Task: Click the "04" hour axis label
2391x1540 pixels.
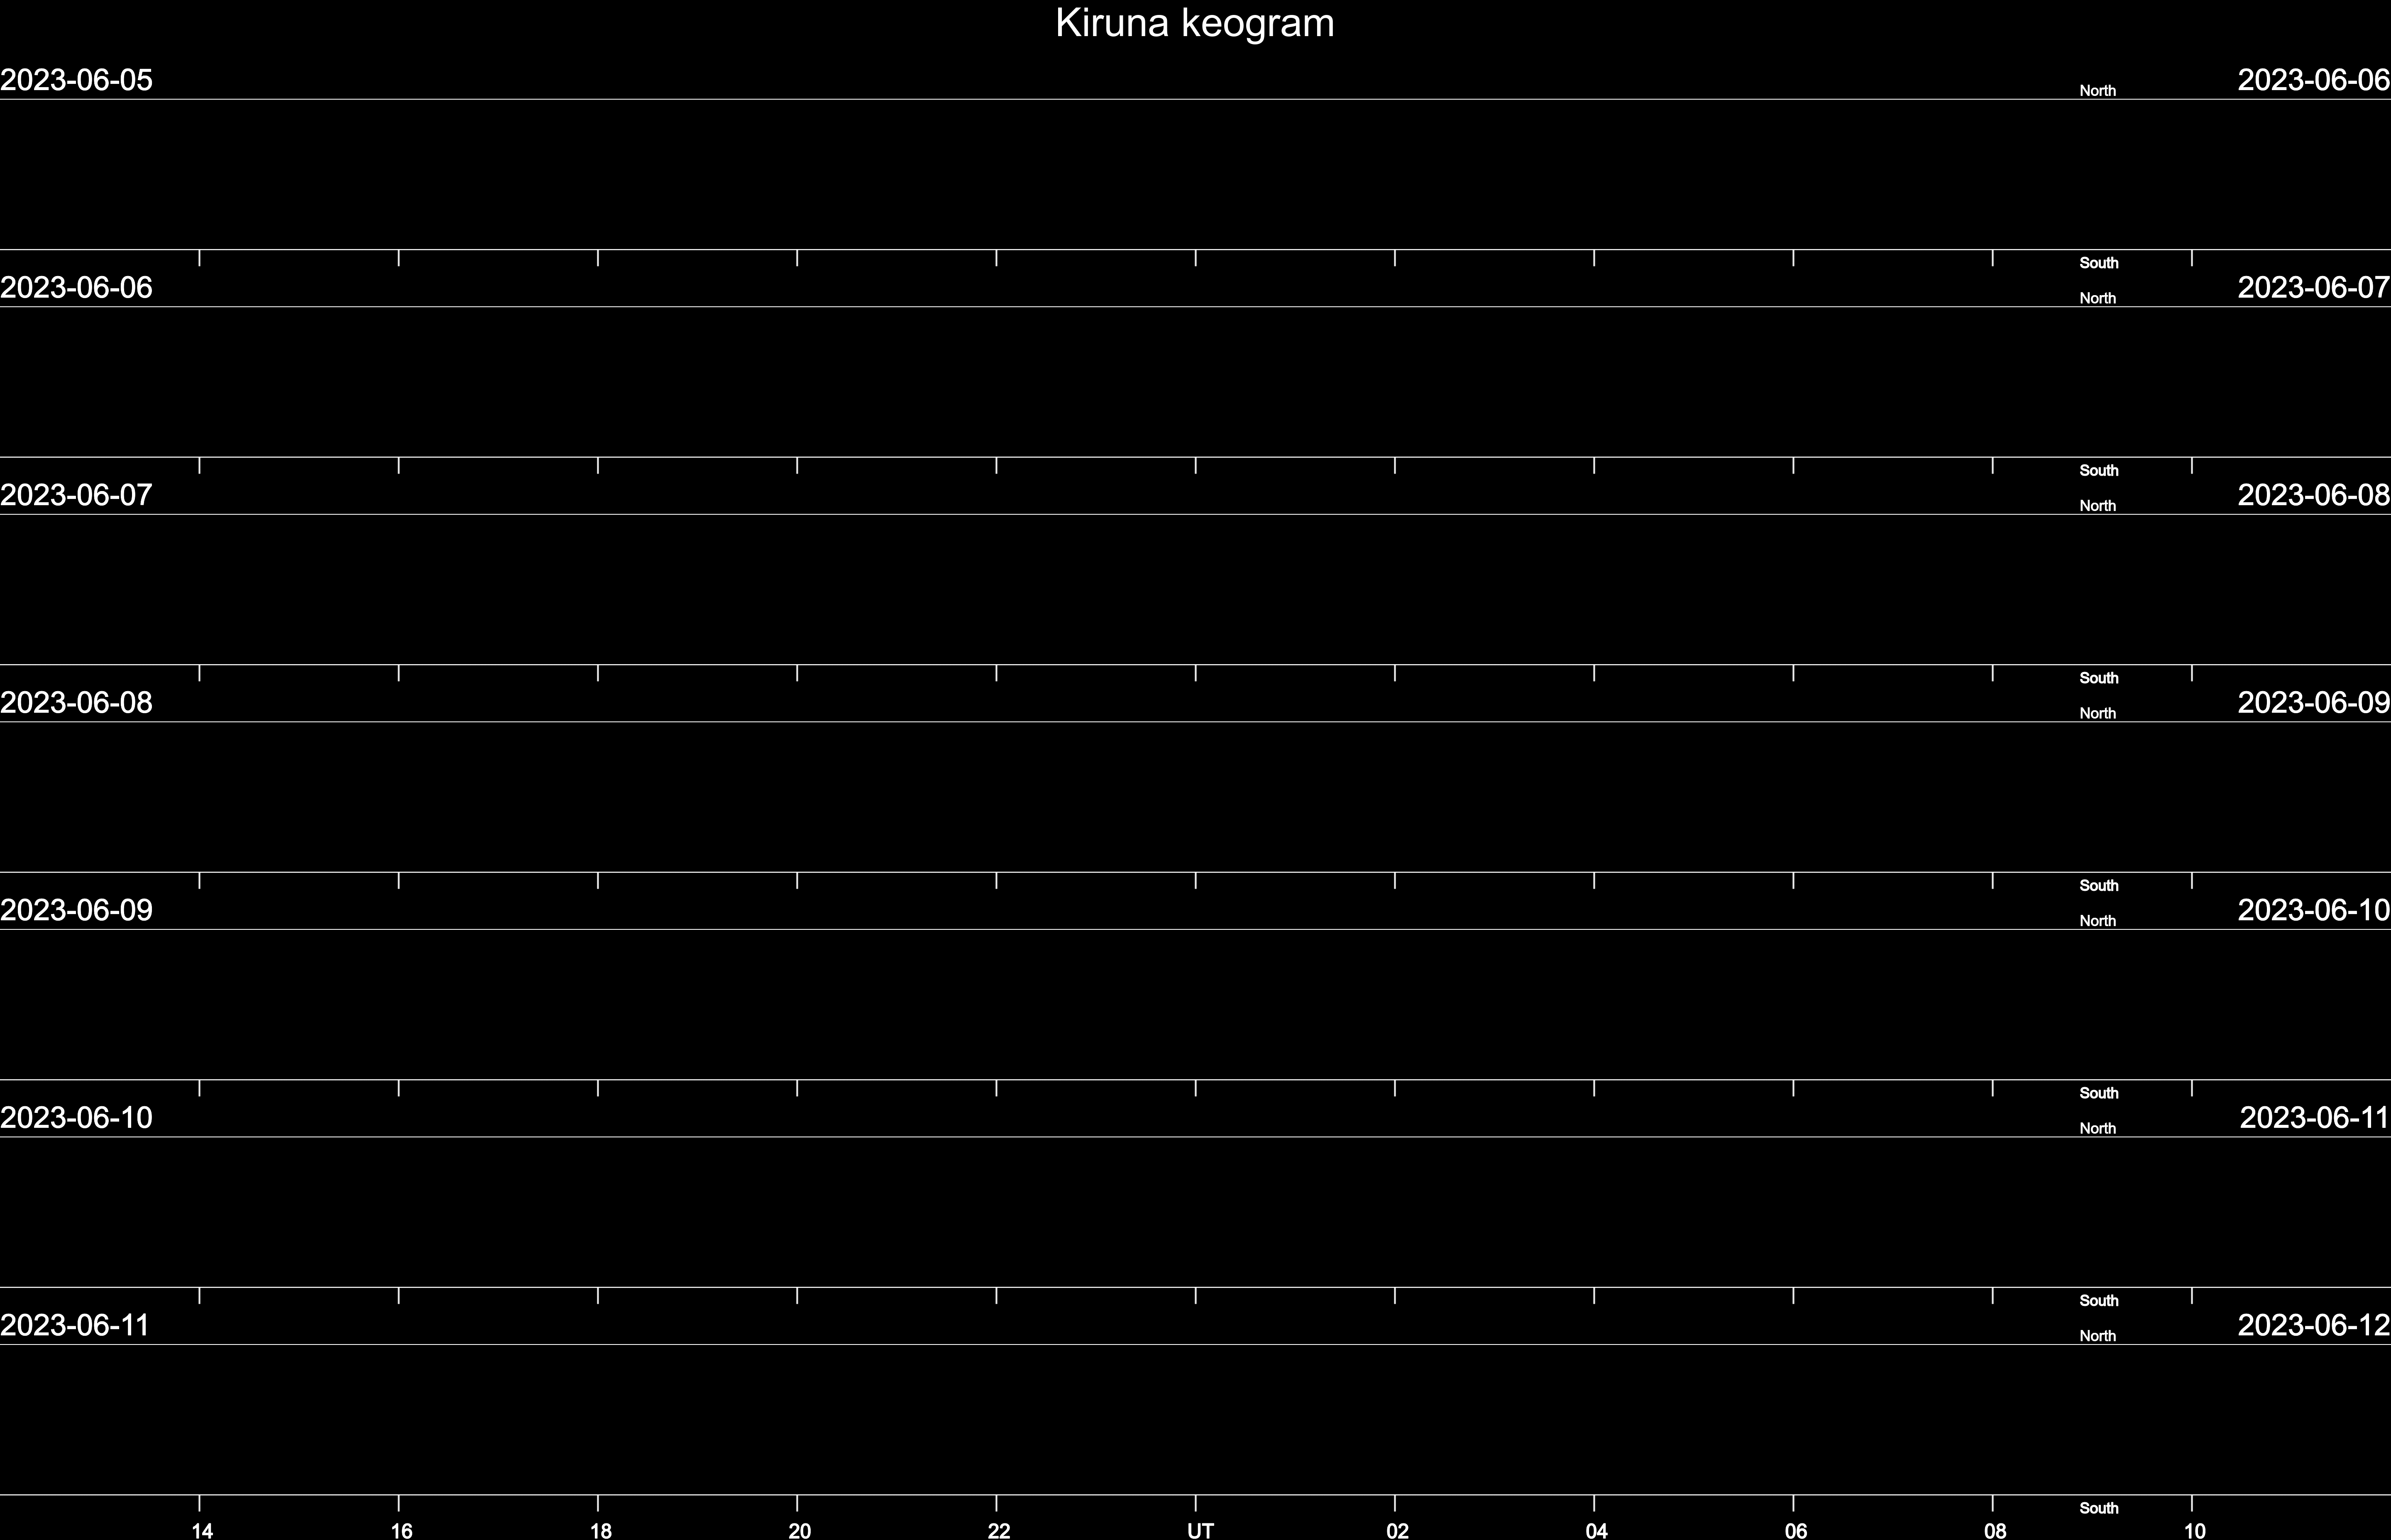Action: point(1596,1530)
